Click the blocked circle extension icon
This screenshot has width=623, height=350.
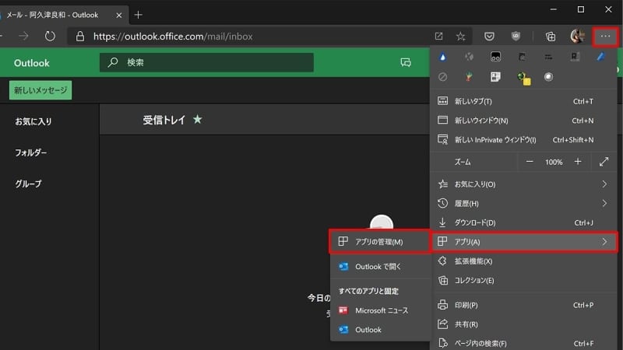[x=442, y=76]
